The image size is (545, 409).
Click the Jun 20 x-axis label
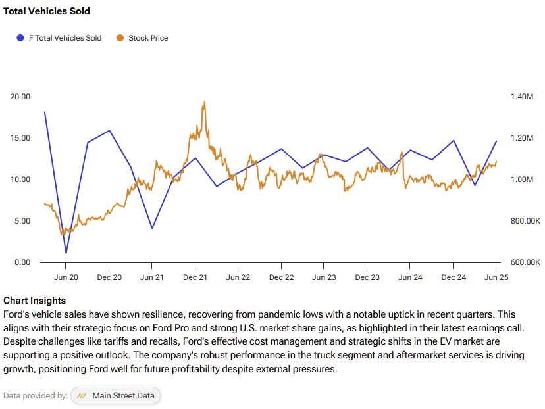click(x=66, y=277)
